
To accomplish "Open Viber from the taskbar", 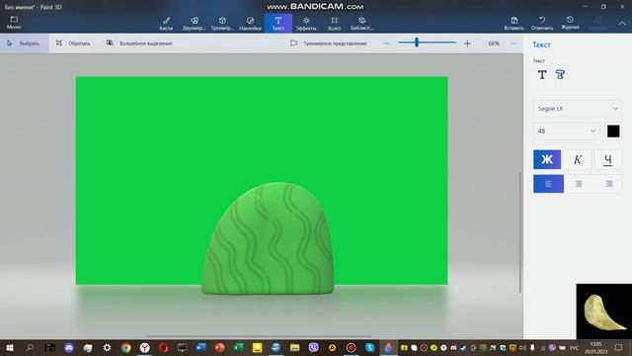I will [x=314, y=347].
